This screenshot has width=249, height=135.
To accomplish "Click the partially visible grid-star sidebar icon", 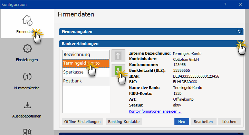I will 27,132.
